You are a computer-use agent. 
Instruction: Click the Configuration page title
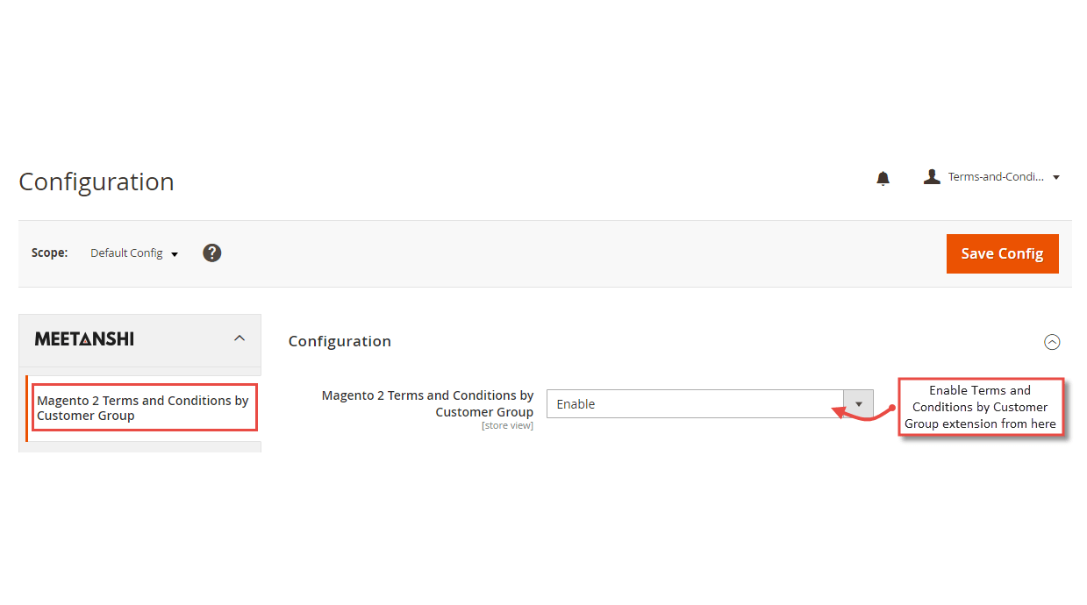coord(97,181)
